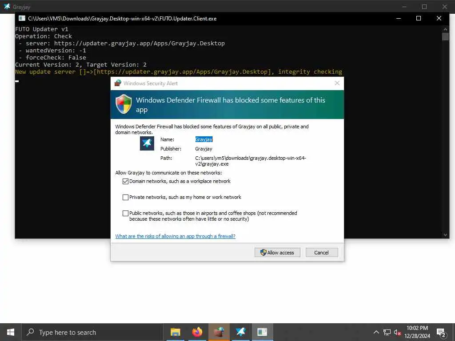Click Allow access button

277,253
